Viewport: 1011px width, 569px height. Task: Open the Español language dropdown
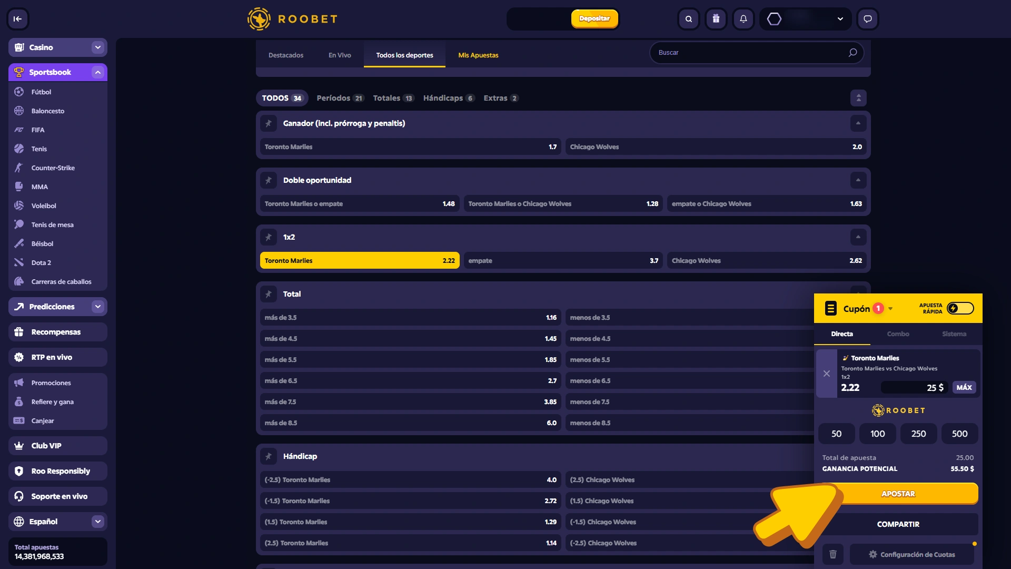pyautogui.click(x=98, y=522)
